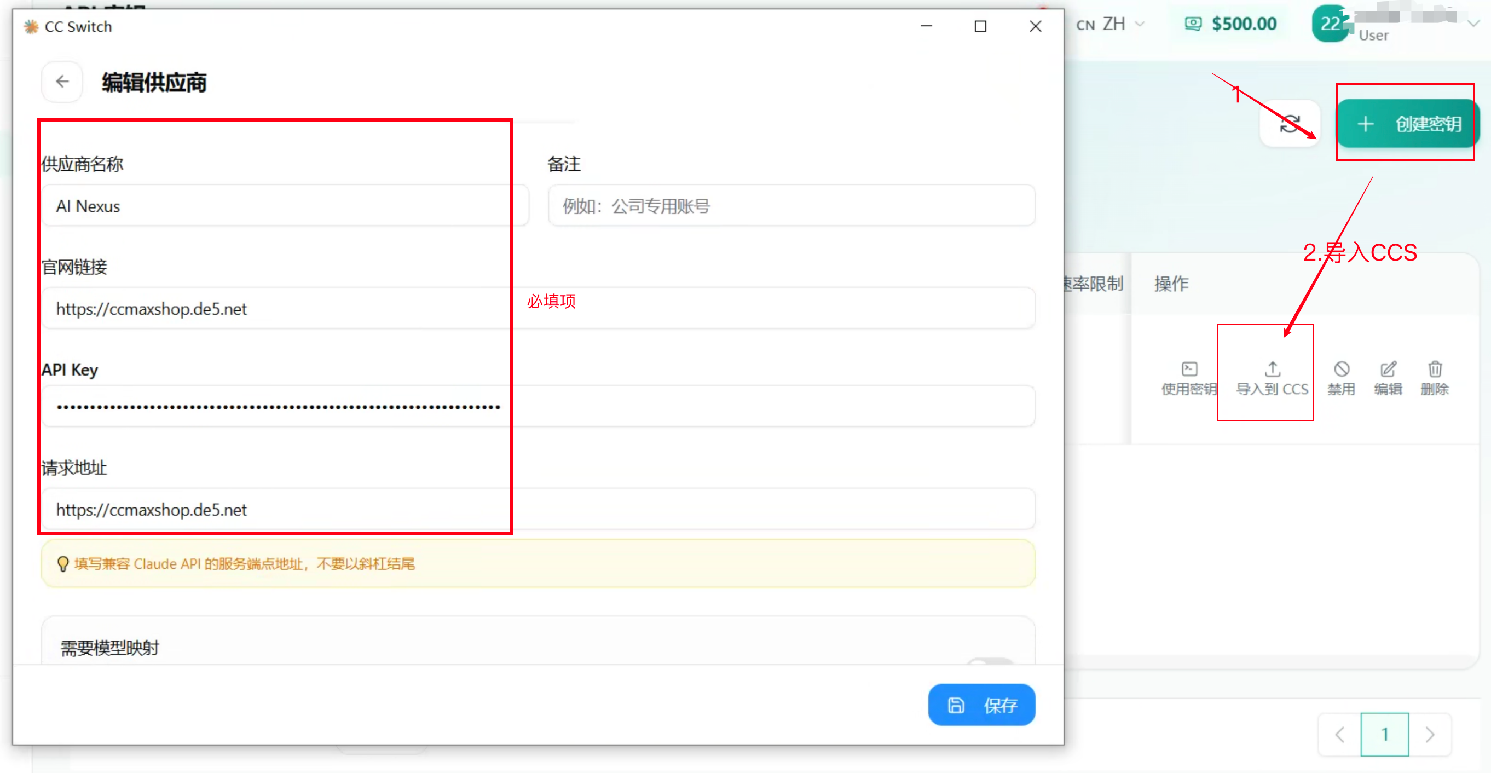Click the refresh icon in background page
The width and height of the screenshot is (1491, 773).
click(x=1290, y=123)
